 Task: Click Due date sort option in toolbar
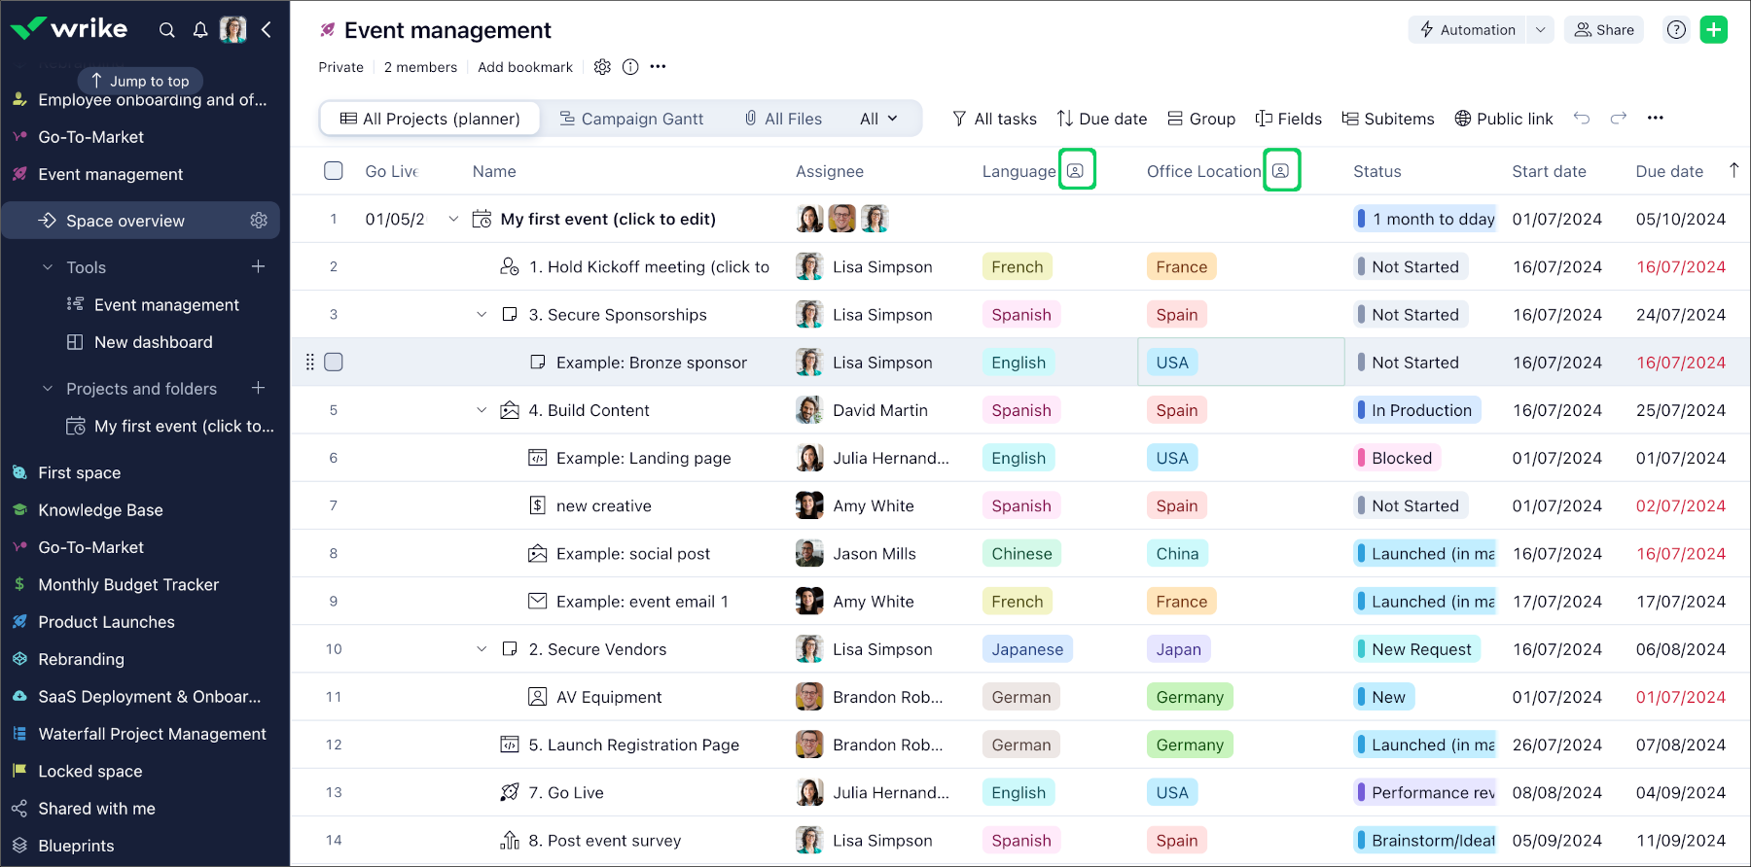1102,119
